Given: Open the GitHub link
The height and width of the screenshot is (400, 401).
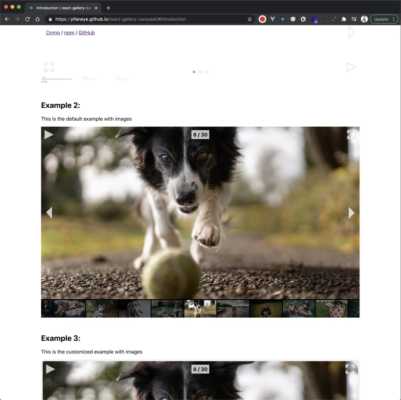Looking at the screenshot, I should [86, 32].
